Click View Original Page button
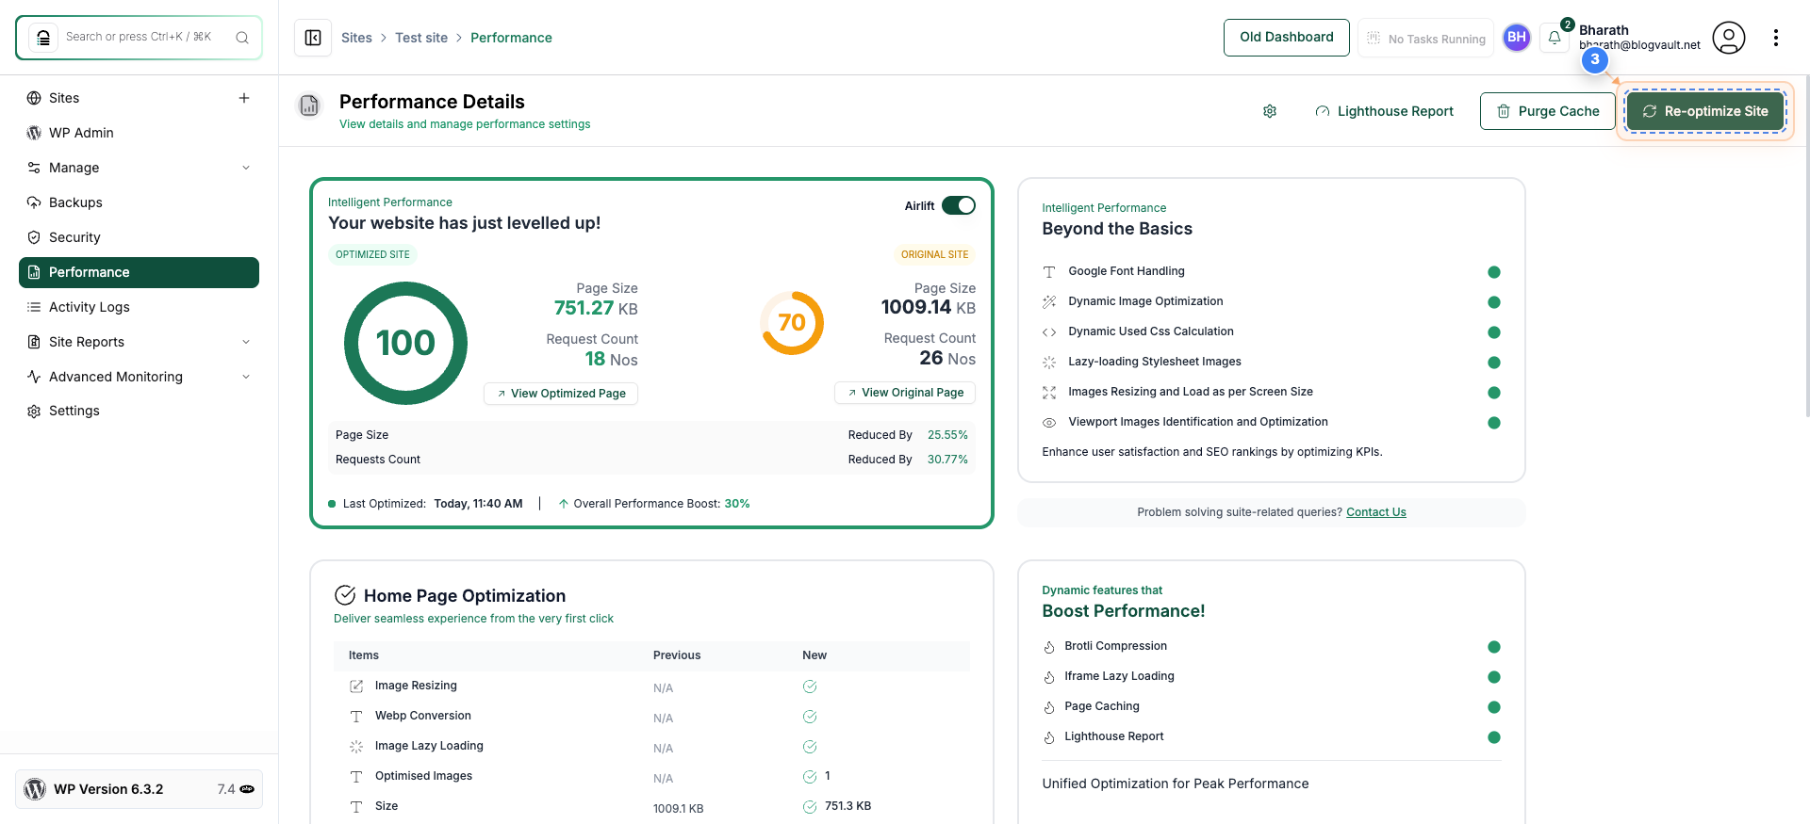The image size is (1810, 824). 905,393
